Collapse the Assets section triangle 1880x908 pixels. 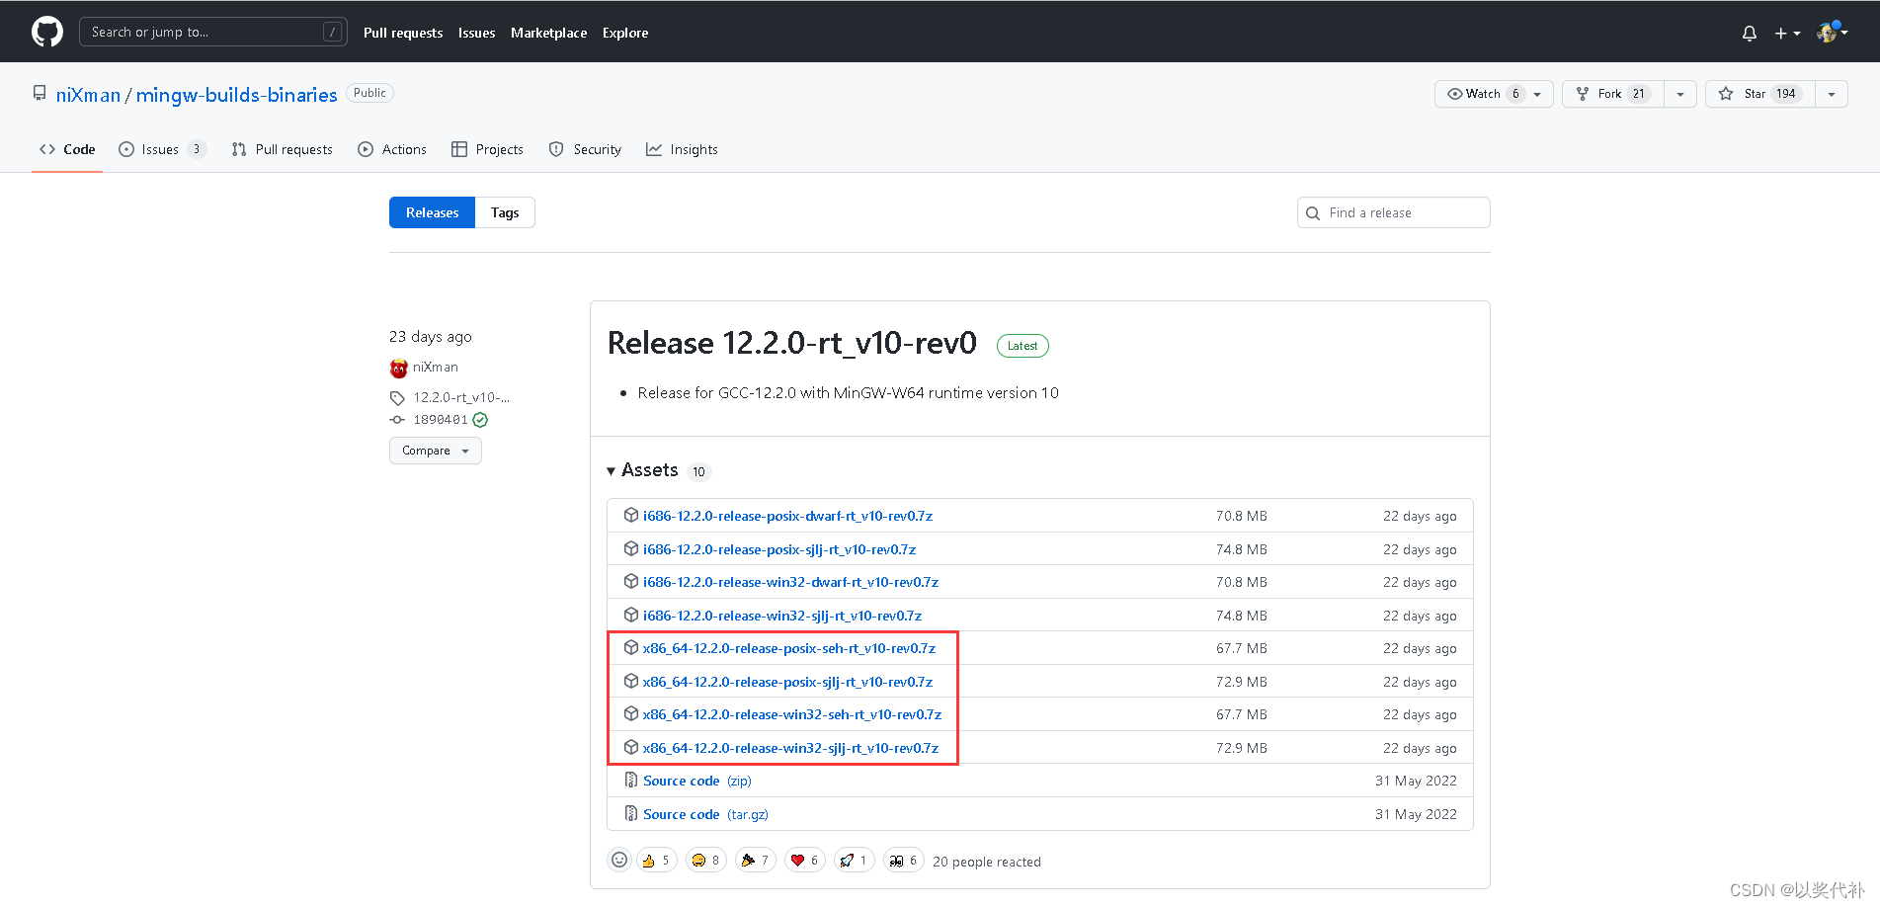(612, 471)
